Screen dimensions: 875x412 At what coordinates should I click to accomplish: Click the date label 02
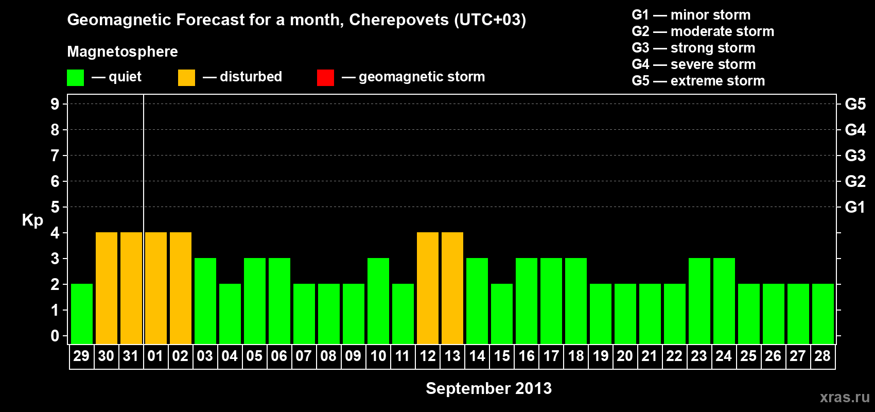click(x=180, y=356)
